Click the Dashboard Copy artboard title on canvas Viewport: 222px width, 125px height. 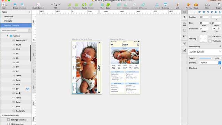click(x=117, y=39)
